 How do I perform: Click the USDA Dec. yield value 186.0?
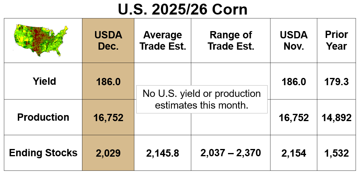click(108, 82)
